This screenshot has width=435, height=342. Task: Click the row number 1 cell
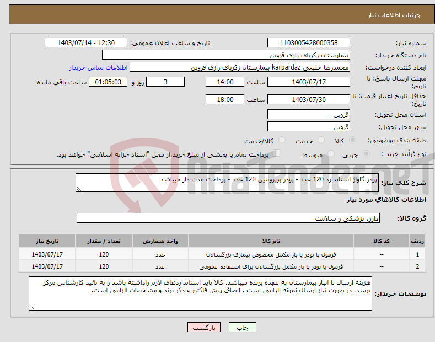[x=417, y=254]
